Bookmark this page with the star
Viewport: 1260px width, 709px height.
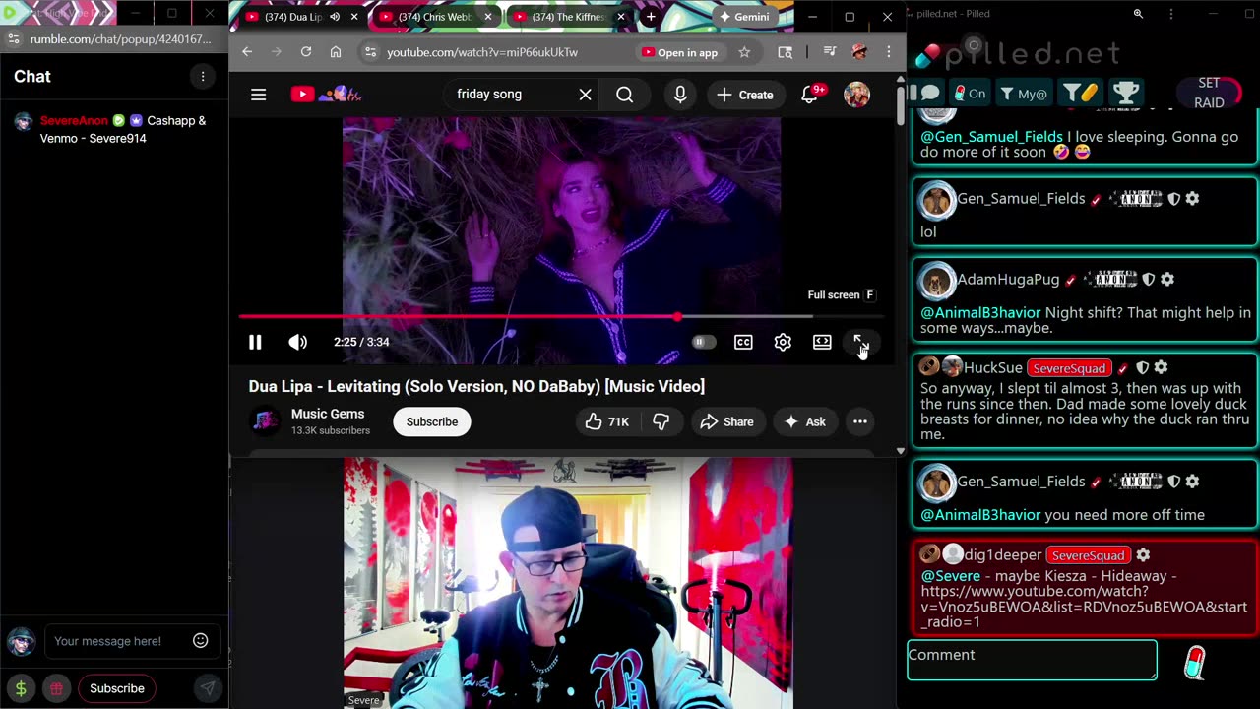tap(744, 52)
